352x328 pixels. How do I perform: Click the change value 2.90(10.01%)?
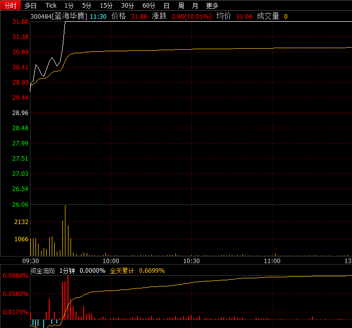[192, 16]
